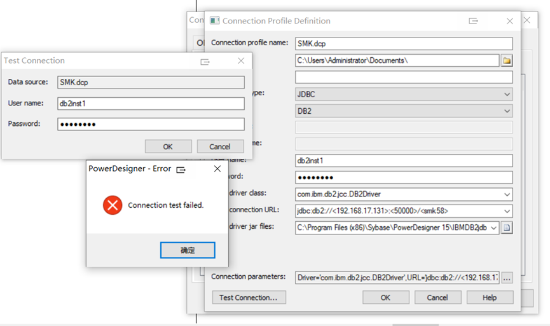Click the com.ibm.db2.jcc.DB2Driver class value
This screenshot has height=326, width=550.
pos(339,194)
